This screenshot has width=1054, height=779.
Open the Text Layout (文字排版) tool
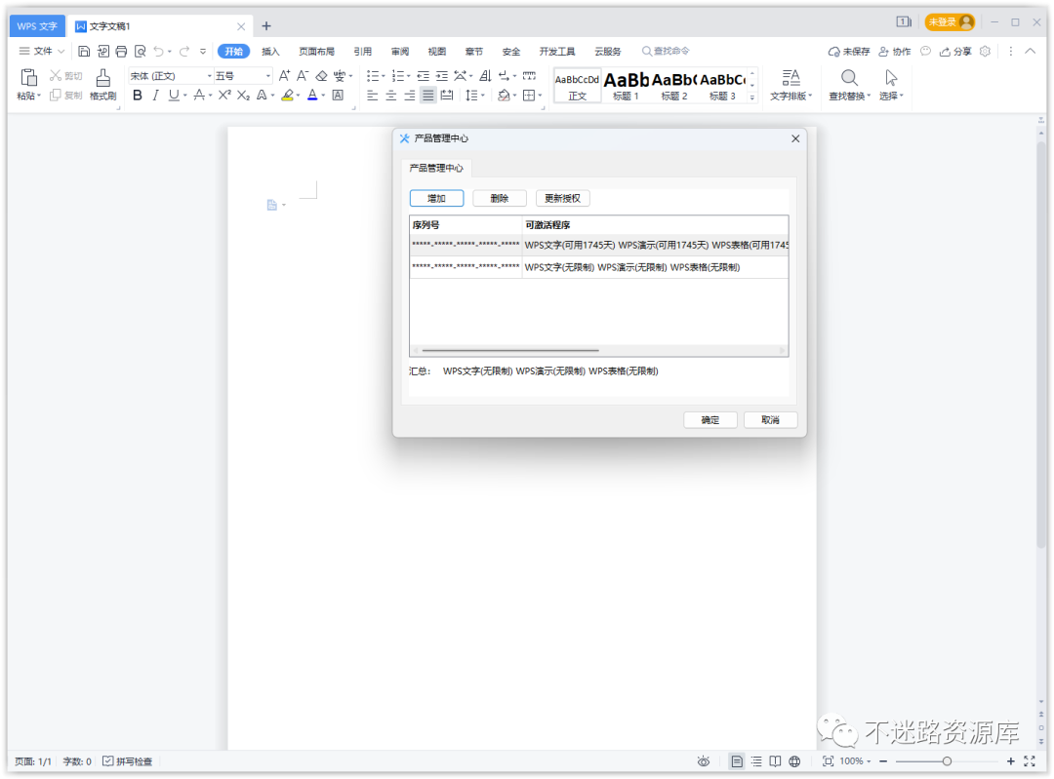[790, 85]
